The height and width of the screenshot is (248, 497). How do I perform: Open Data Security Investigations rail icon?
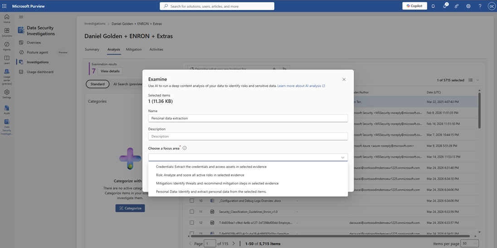point(7,127)
